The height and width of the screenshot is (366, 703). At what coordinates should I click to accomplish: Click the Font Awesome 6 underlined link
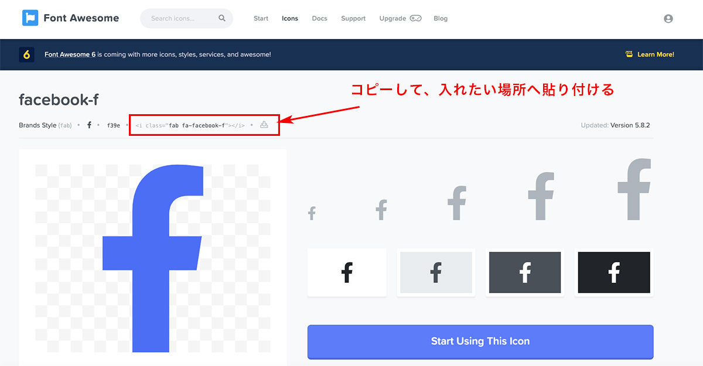pyautogui.click(x=70, y=54)
